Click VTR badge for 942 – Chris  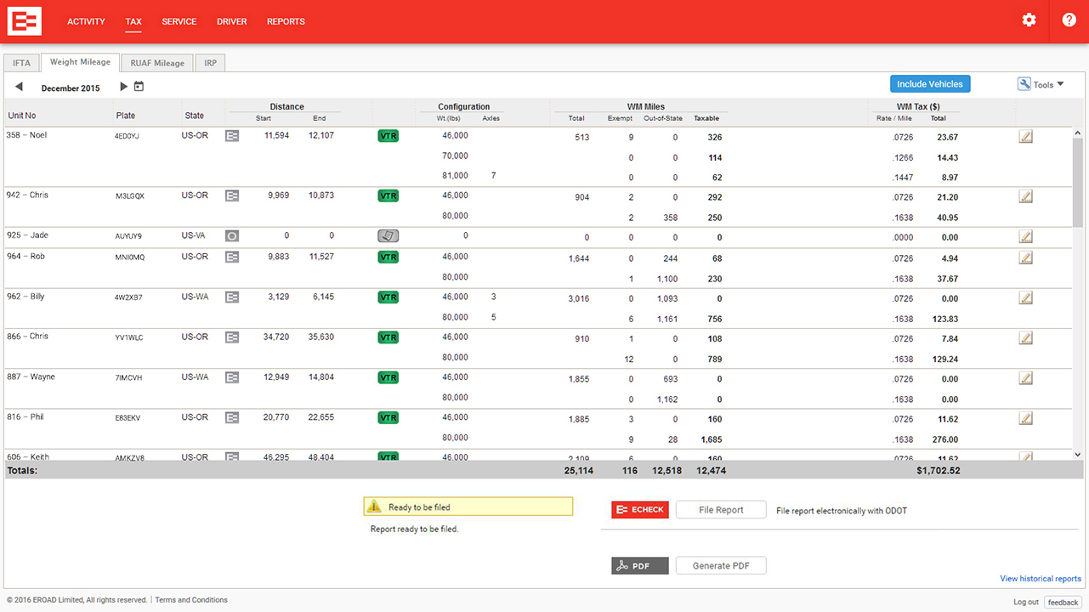coord(388,195)
